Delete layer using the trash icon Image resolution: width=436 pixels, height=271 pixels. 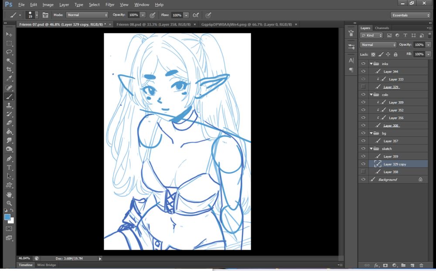point(421,265)
